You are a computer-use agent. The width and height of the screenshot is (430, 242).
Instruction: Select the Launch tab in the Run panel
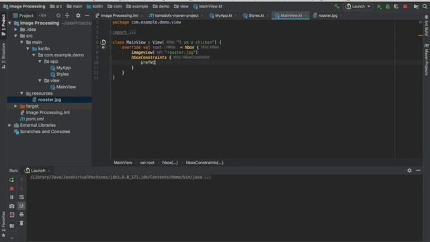pyautogui.click(x=38, y=171)
